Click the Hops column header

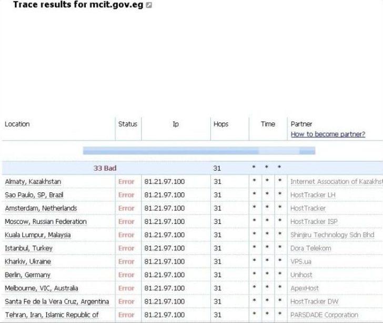(221, 124)
